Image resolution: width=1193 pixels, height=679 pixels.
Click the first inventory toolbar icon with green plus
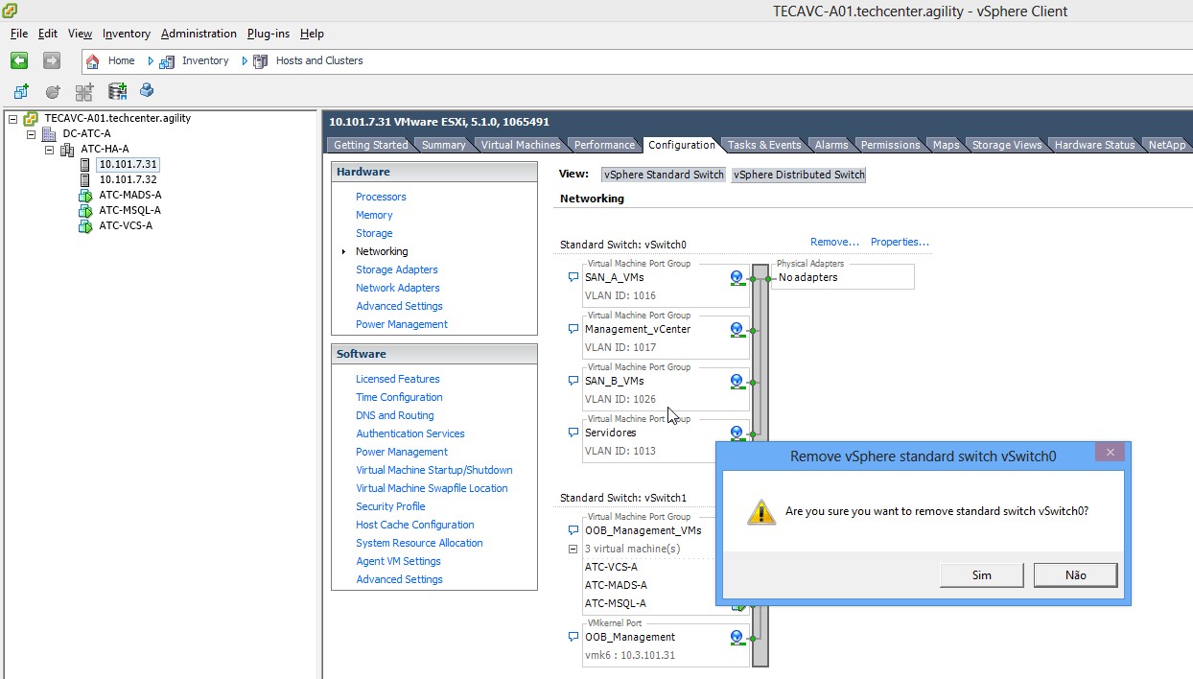click(x=20, y=92)
